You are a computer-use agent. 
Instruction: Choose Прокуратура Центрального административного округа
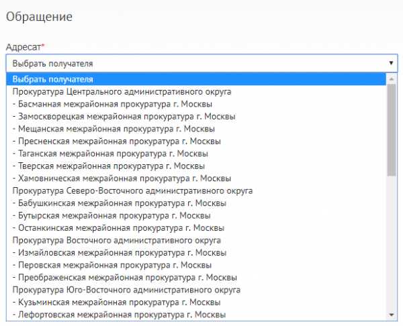coord(196,92)
